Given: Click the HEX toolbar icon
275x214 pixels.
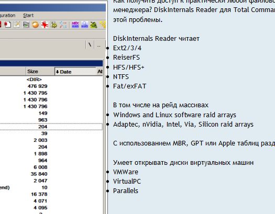Looking at the screenshot, I should click(75, 25).
